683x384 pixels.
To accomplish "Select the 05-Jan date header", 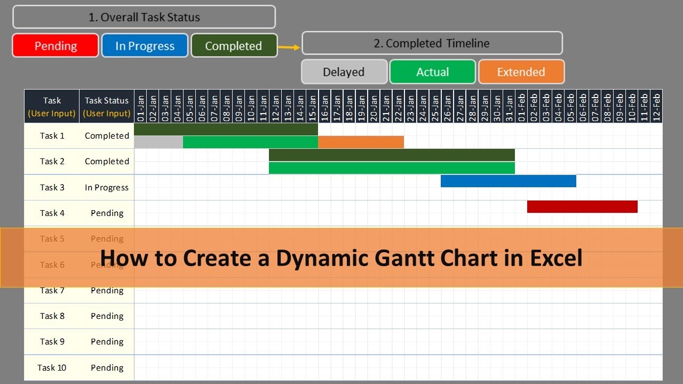I will [x=189, y=107].
